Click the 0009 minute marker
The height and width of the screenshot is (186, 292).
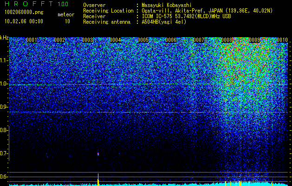click(x=254, y=40)
